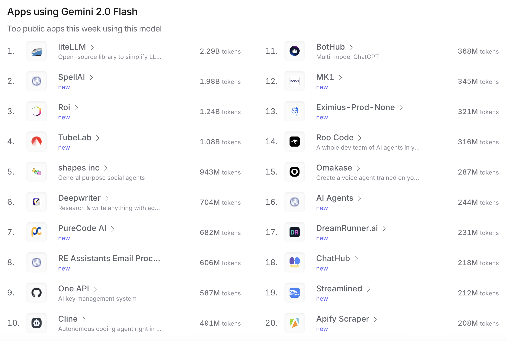Click the BotHub robot logo icon
The height and width of the screenshot is (341, 507).
(294, 51)
